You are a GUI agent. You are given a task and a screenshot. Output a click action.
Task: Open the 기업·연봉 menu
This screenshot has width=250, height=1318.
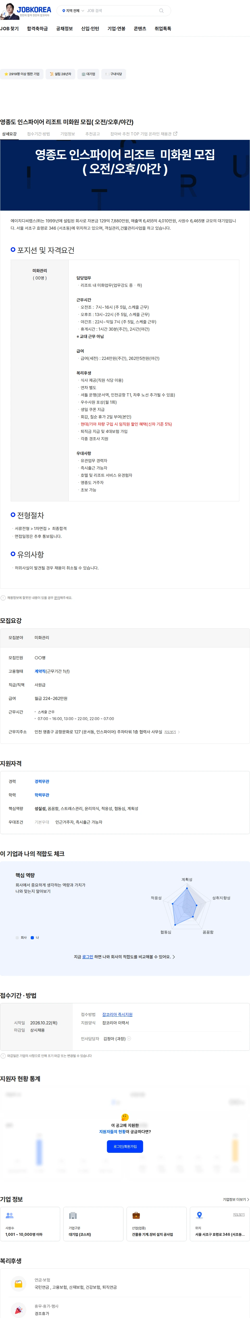pyautogui.click(x=116, y=29)
